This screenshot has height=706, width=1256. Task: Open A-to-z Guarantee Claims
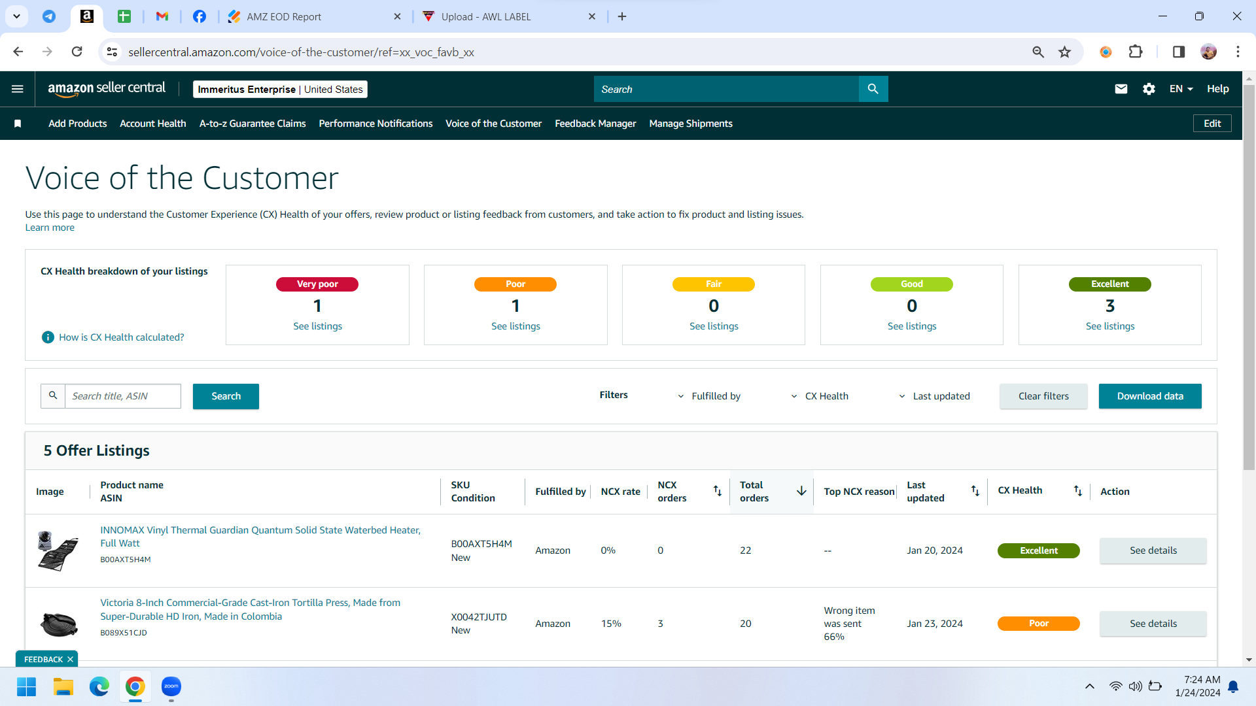(x=253, y=124)
